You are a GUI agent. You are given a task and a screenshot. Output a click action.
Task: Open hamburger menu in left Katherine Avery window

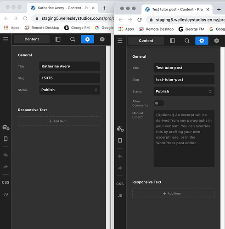point(6,39)
